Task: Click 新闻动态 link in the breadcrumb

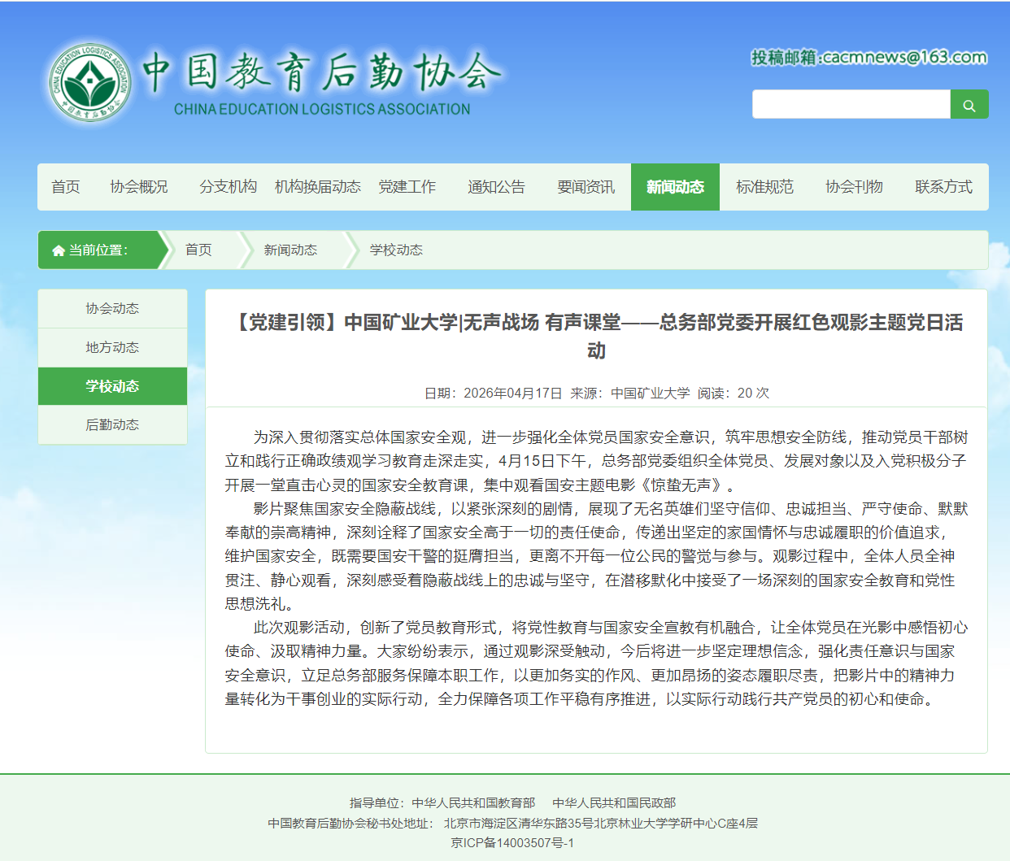Action: (290, 250)
